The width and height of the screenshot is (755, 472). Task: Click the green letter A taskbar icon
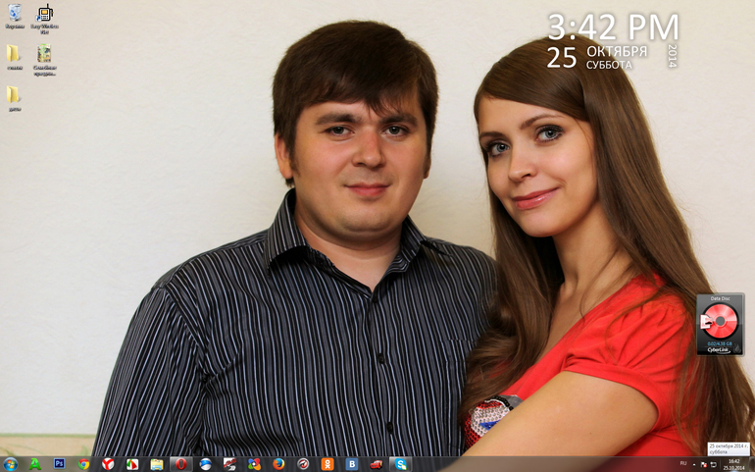(x=35, y=464)
